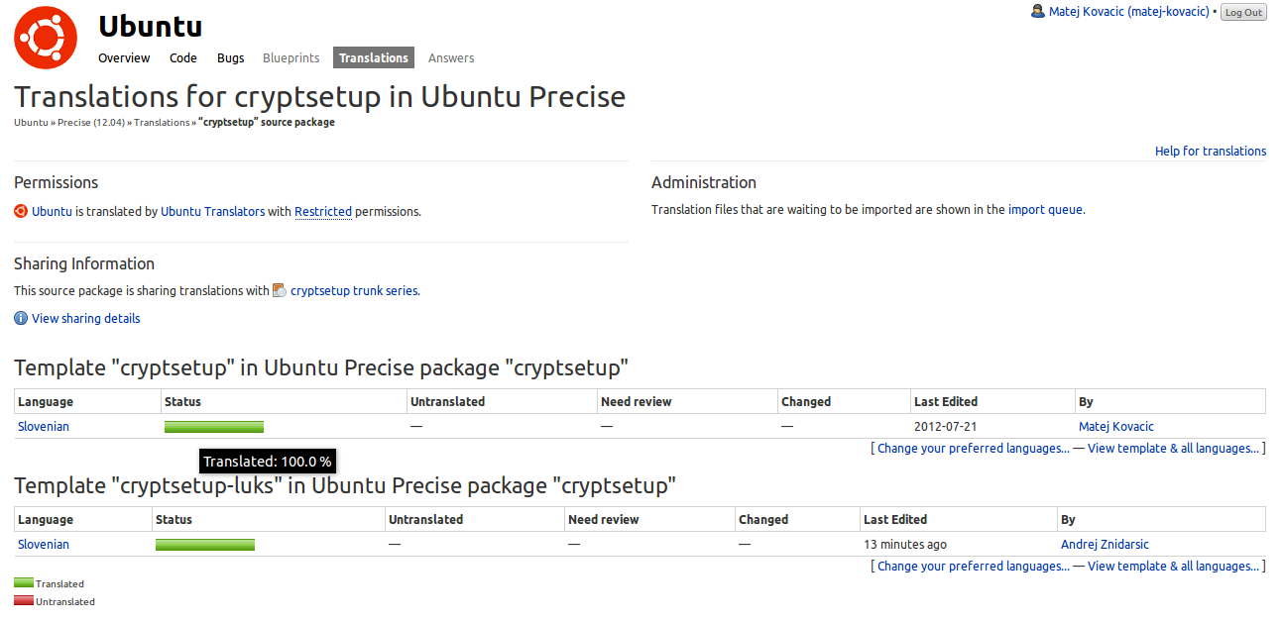This screenshot has width=1283, height=624.
Task: Click the Ubuntu Translators link
Action: pyautogui.click(x=213, y=211)
